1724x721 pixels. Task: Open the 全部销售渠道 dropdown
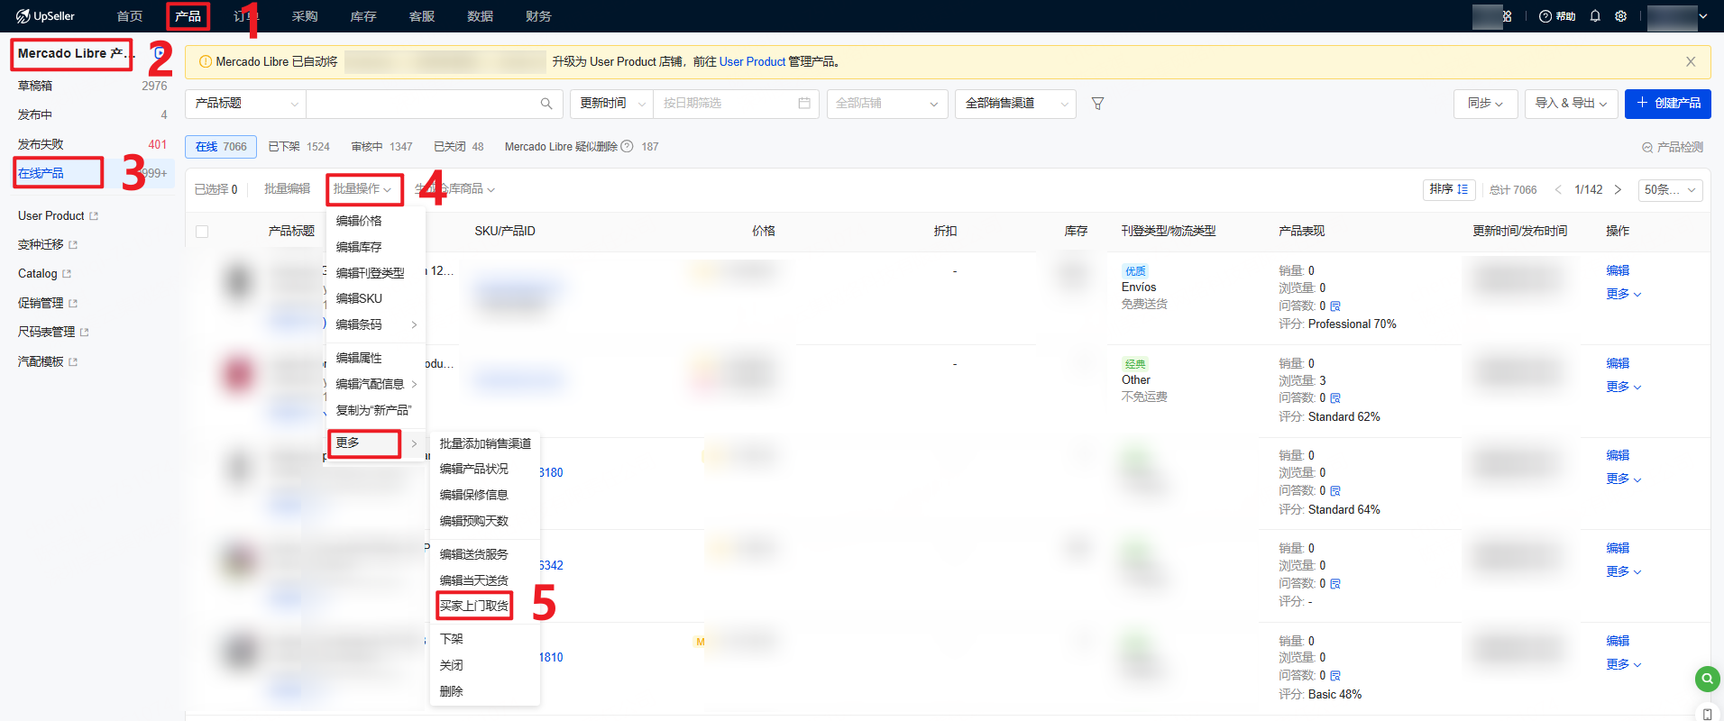(x=1016, y=104)
